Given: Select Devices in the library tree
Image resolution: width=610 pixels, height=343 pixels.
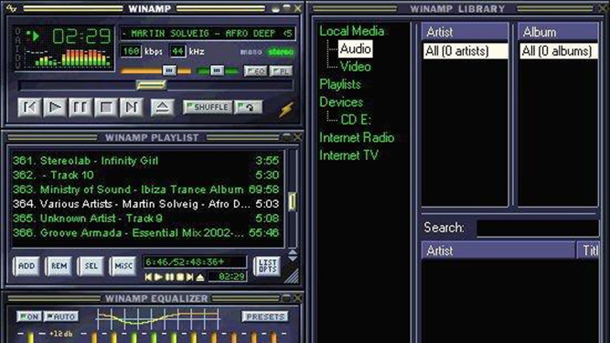Looking at the screenshot, I should (341, 102).
